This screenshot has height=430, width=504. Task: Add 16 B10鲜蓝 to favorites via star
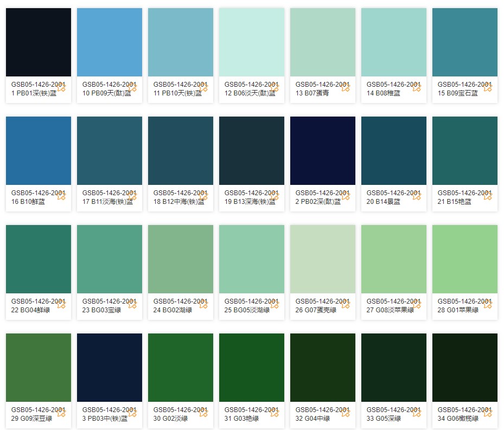[61, 196]
